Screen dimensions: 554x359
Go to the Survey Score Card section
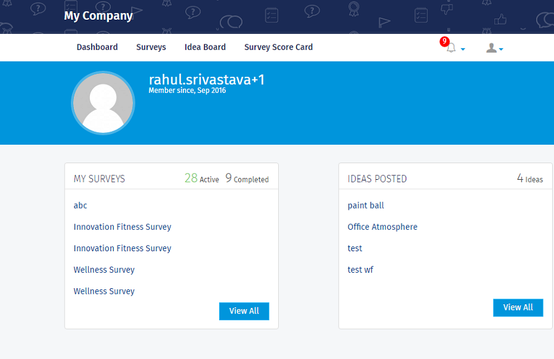tap(278, 47)
